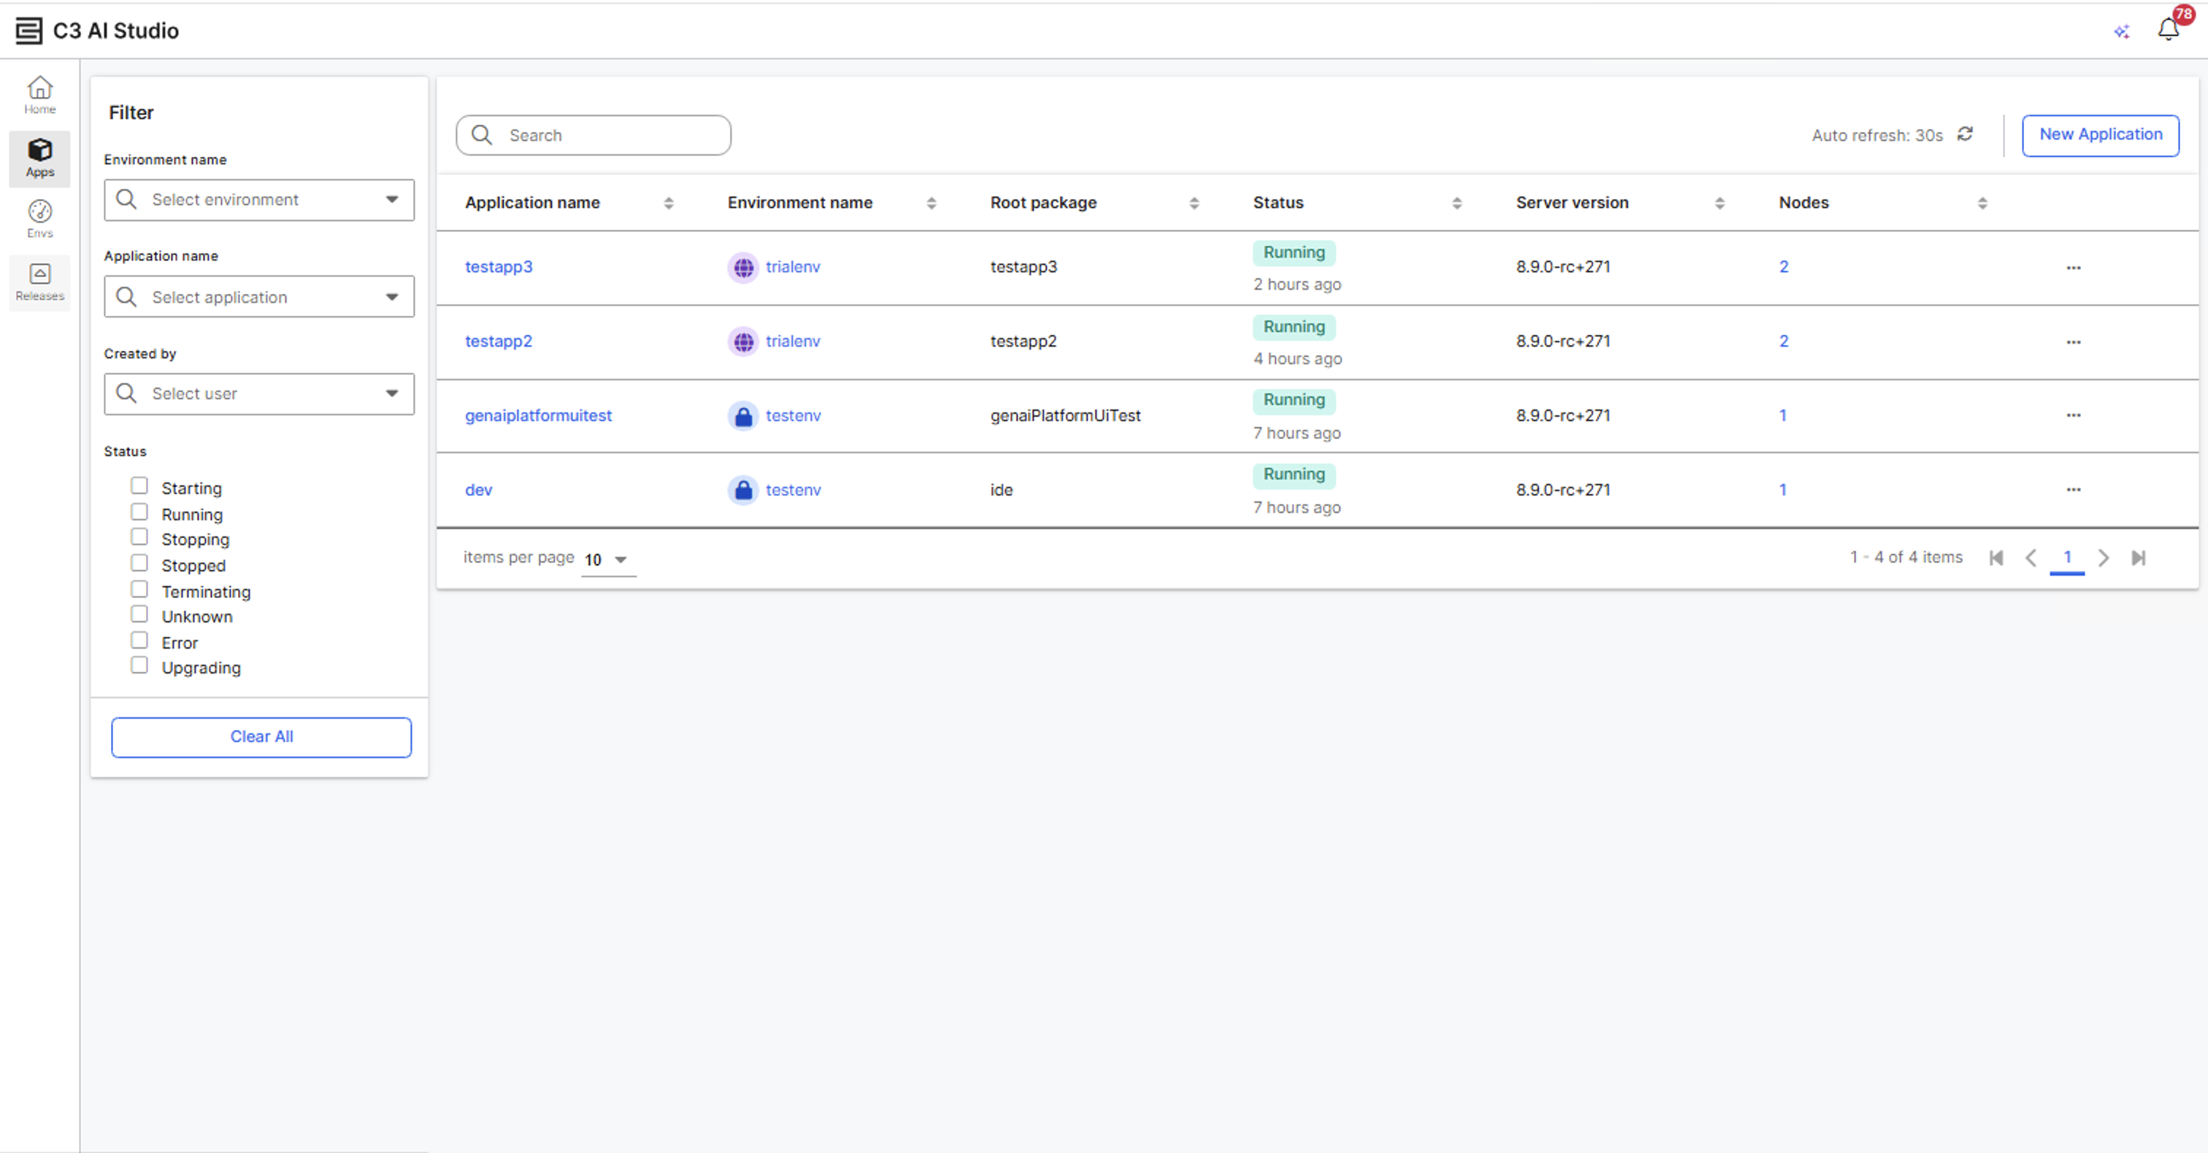Open the notifications bell icon
The image size is (2208, 1153).
[2168, 30]
